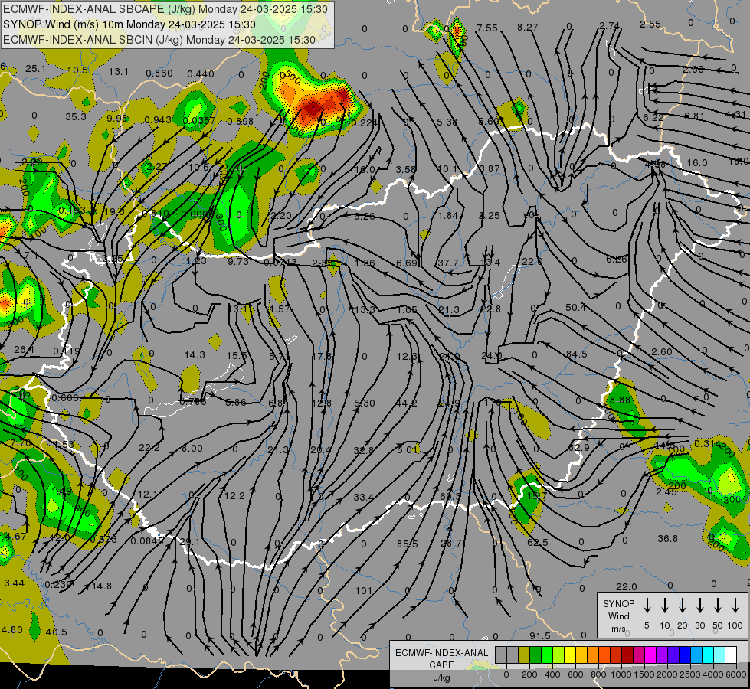This screenshot has width=750, height=689.
Task: Click the 5 m/s wind arrow in legend
Action: 647,606
